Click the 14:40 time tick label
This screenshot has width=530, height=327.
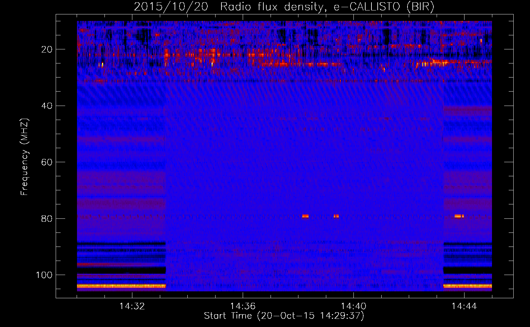pos(353,306)
